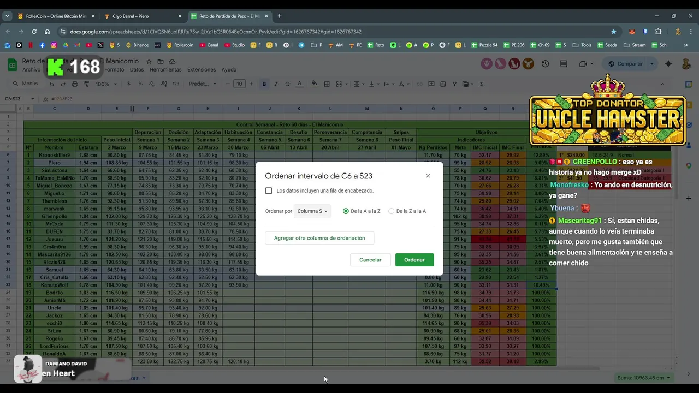Collapse toolbar with chevron arrow
Screen dimensions: 699x393
[662, 84]
